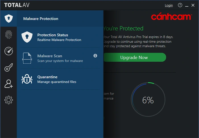Screen dimensions: 199x138
Task: Click text 'Scan your system for malware'
Action: (60, 61)
